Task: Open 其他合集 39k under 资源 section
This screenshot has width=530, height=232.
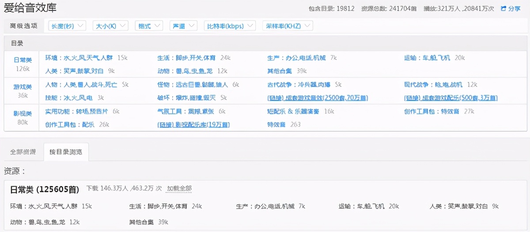Action: (x=142, y=222)
